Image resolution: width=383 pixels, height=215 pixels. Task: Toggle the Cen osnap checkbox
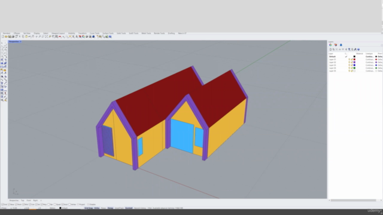click(30, 204)
